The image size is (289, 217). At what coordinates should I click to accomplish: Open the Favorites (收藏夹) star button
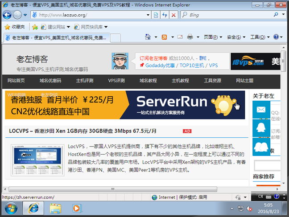click(x=15, y=27)
